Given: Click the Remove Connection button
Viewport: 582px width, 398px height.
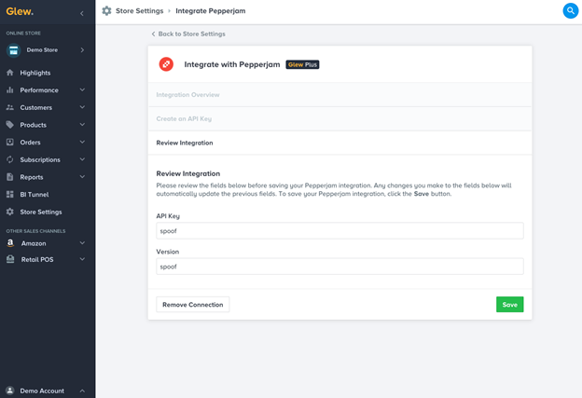Looking at the screenshot, I should [193, 305].
